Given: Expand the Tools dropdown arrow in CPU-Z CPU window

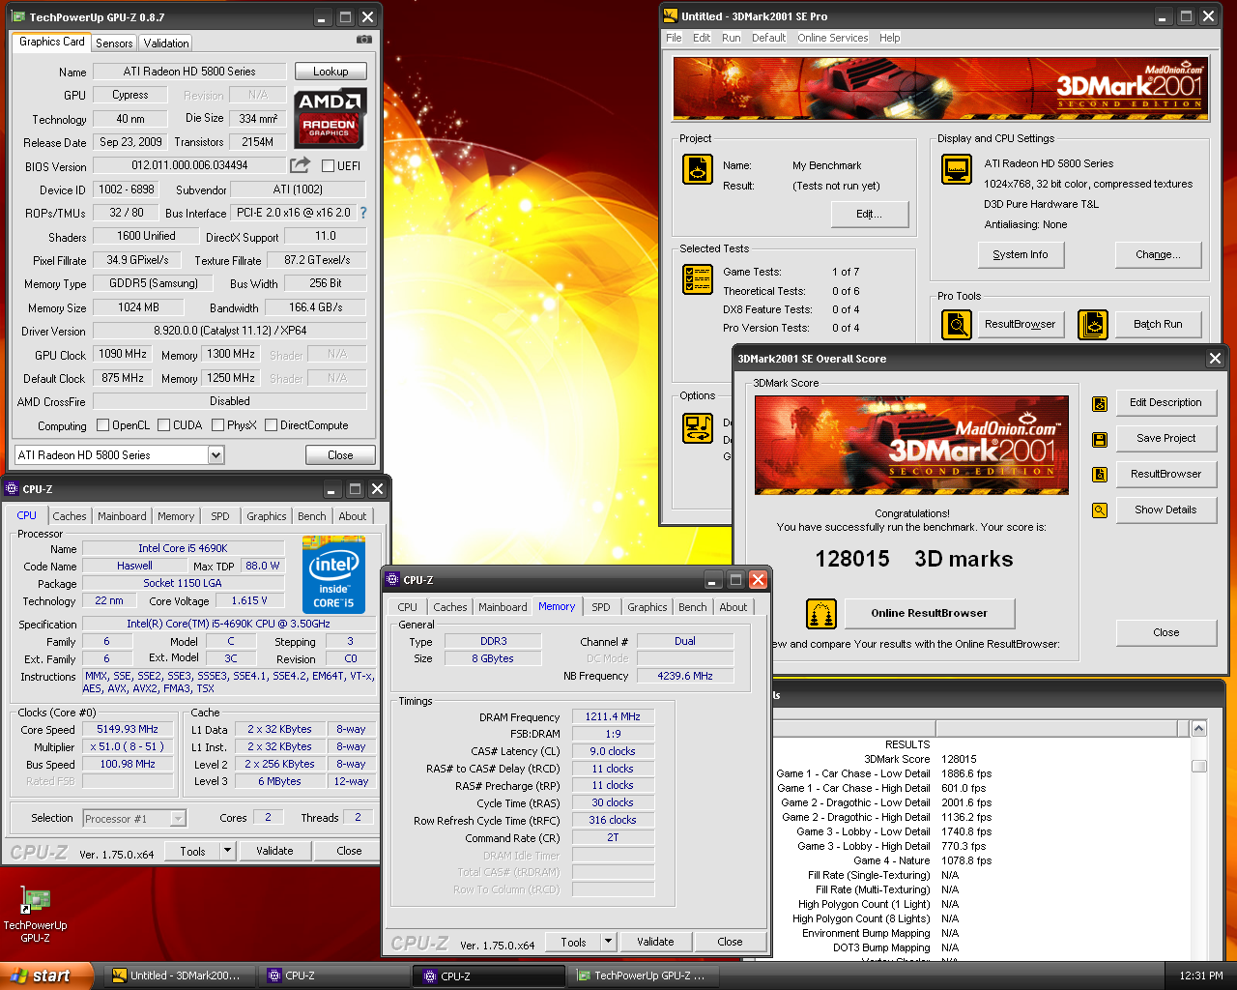Looking at the screenshot, I should (228, 851).
